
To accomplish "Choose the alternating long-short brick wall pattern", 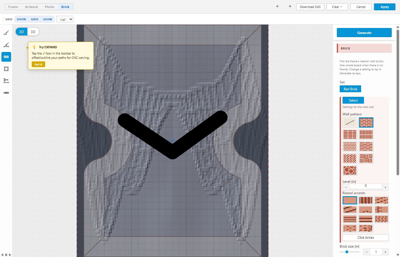I will [366, 146].
